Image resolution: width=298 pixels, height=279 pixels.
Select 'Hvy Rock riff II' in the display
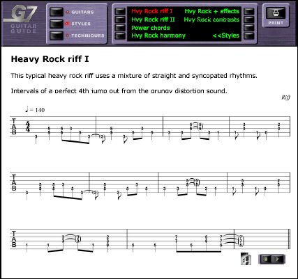click(x=153, y=19)
